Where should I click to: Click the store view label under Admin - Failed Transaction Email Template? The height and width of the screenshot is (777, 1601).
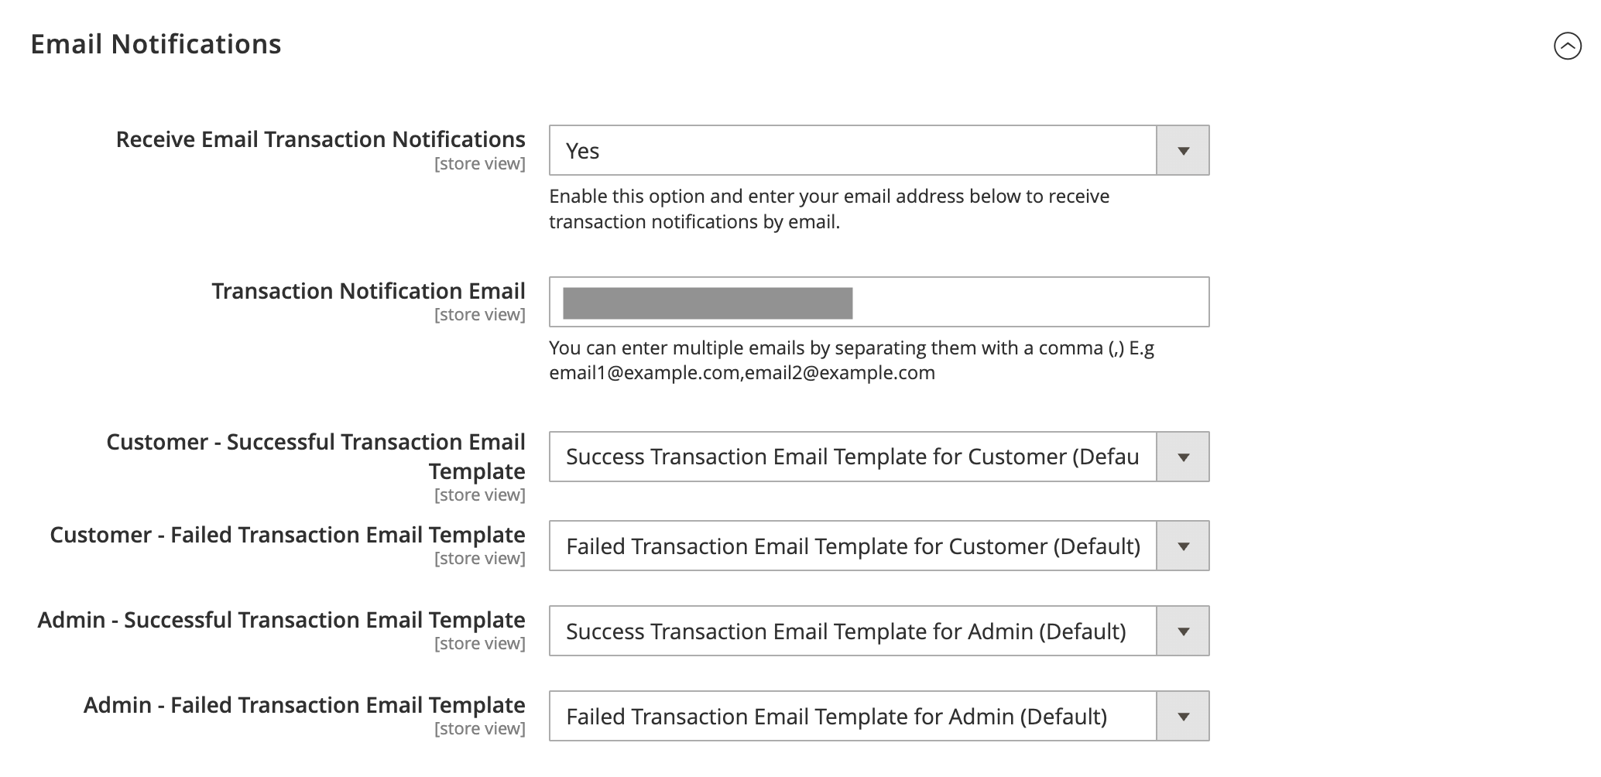(x=480, y=727)
